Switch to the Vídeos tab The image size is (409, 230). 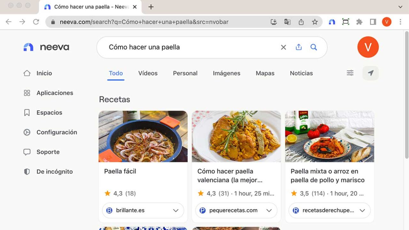[148, 73]
